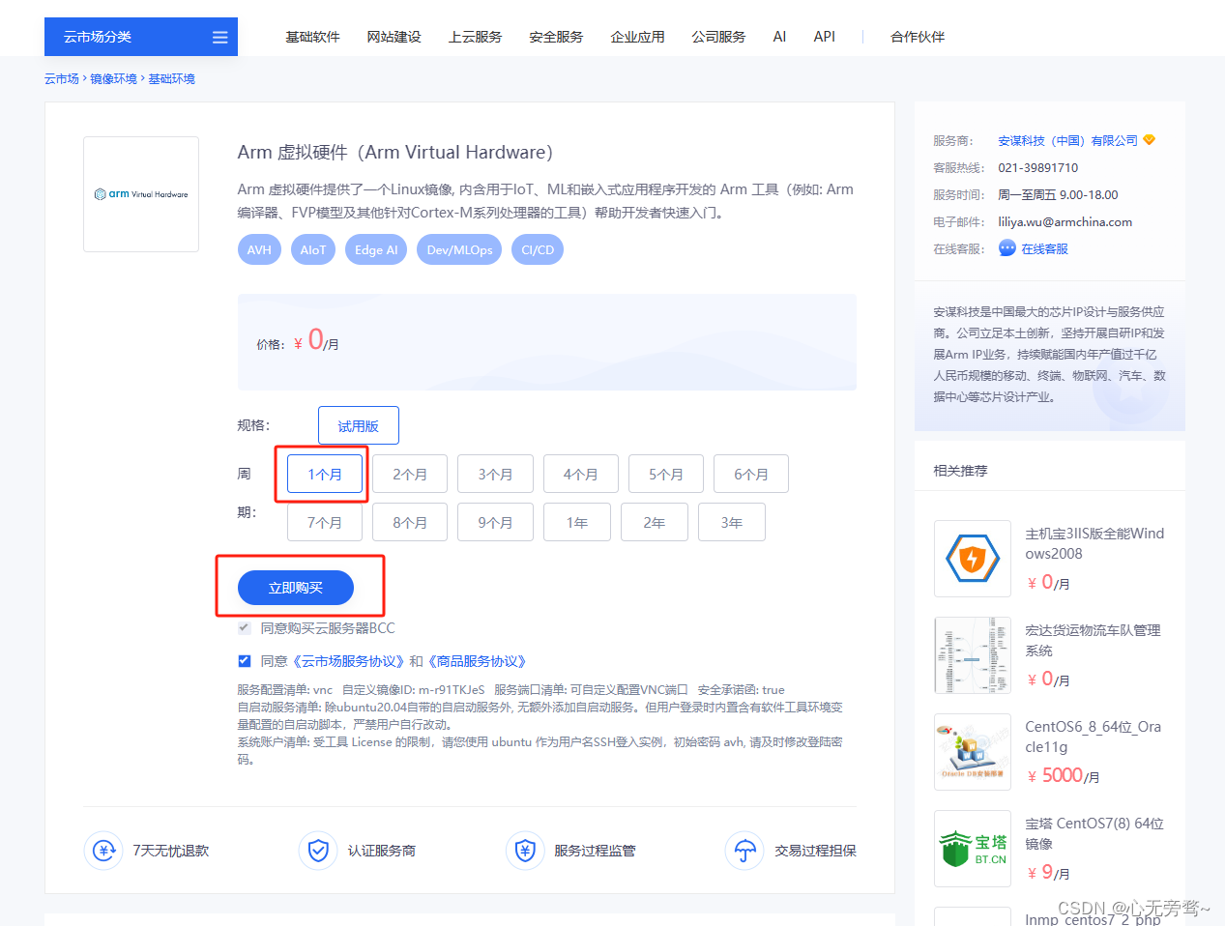Open the 宏达货运物流车队管理系统 thumbnail
Viewport: 1225px width, 926px height.
point(973,655)
